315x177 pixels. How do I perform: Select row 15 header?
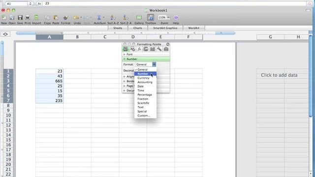click(8, 140)
